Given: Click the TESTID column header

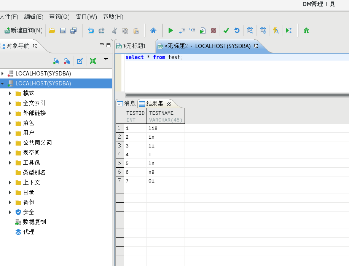Looking at the screenshot, I should click(135, 116).
